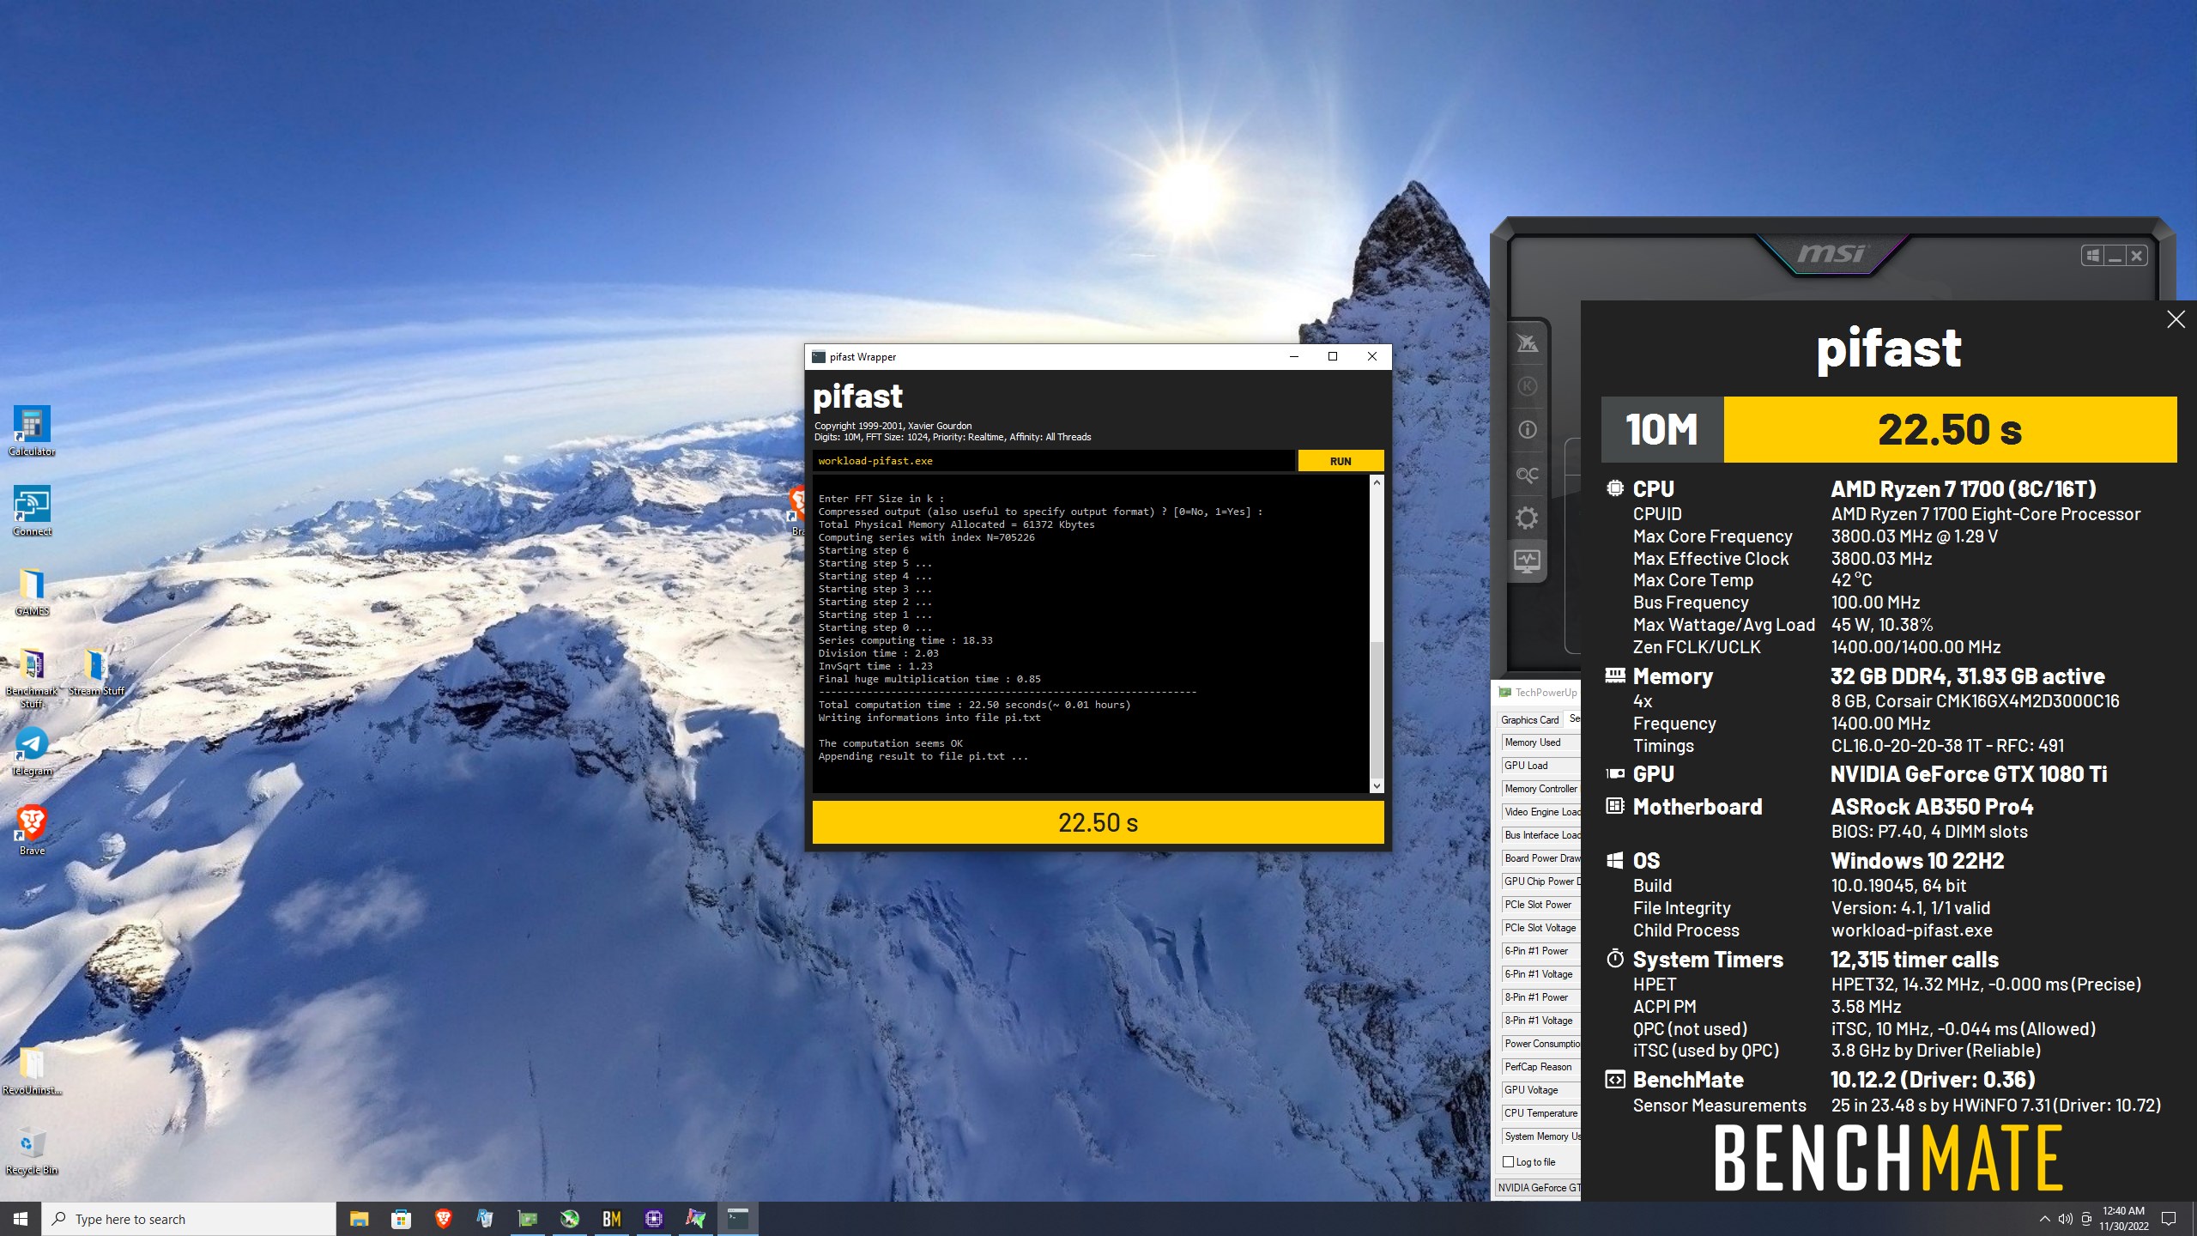The width and height of the screenshot is (2197, 1236).
Task: Open File Explorer from the taskbar
Action: (359, 1219)
